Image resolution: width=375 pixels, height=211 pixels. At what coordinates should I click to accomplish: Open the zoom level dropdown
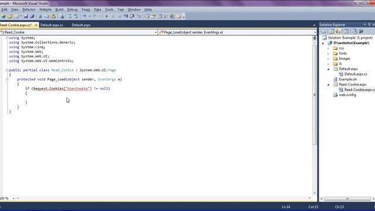(13, 198)
